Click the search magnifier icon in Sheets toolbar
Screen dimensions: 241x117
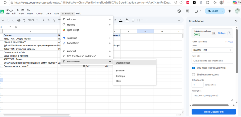pos(3,20)
